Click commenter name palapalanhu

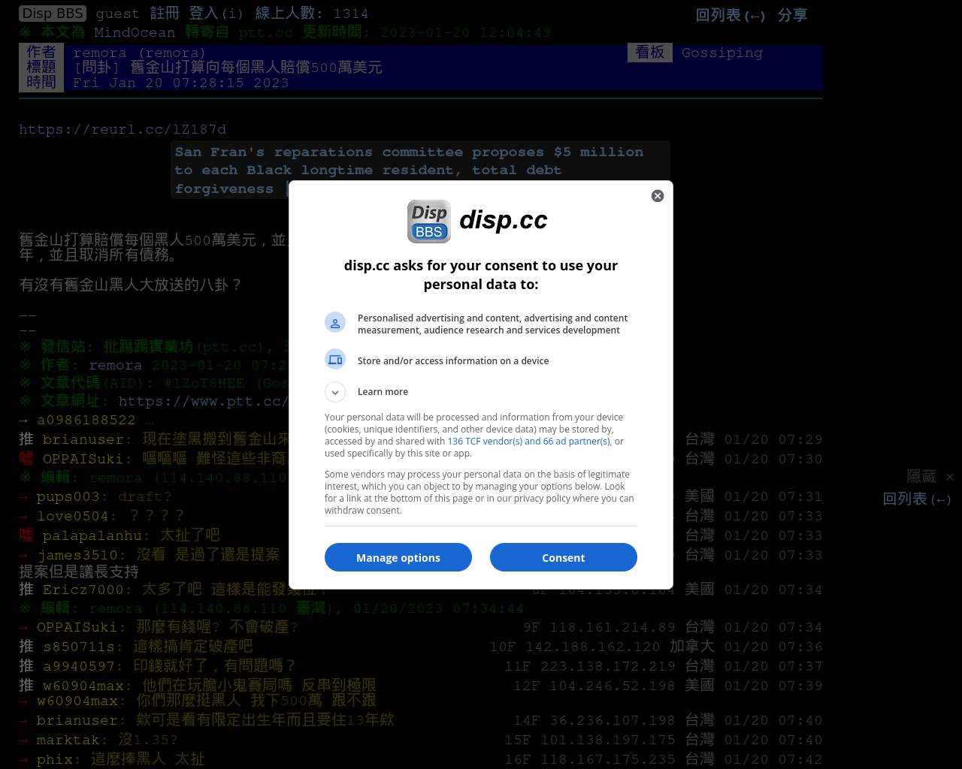coord(92,535)
